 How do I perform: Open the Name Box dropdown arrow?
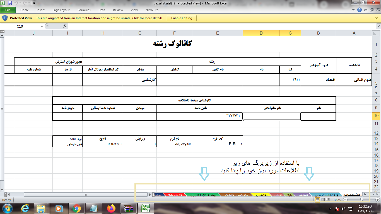point(42,26)
